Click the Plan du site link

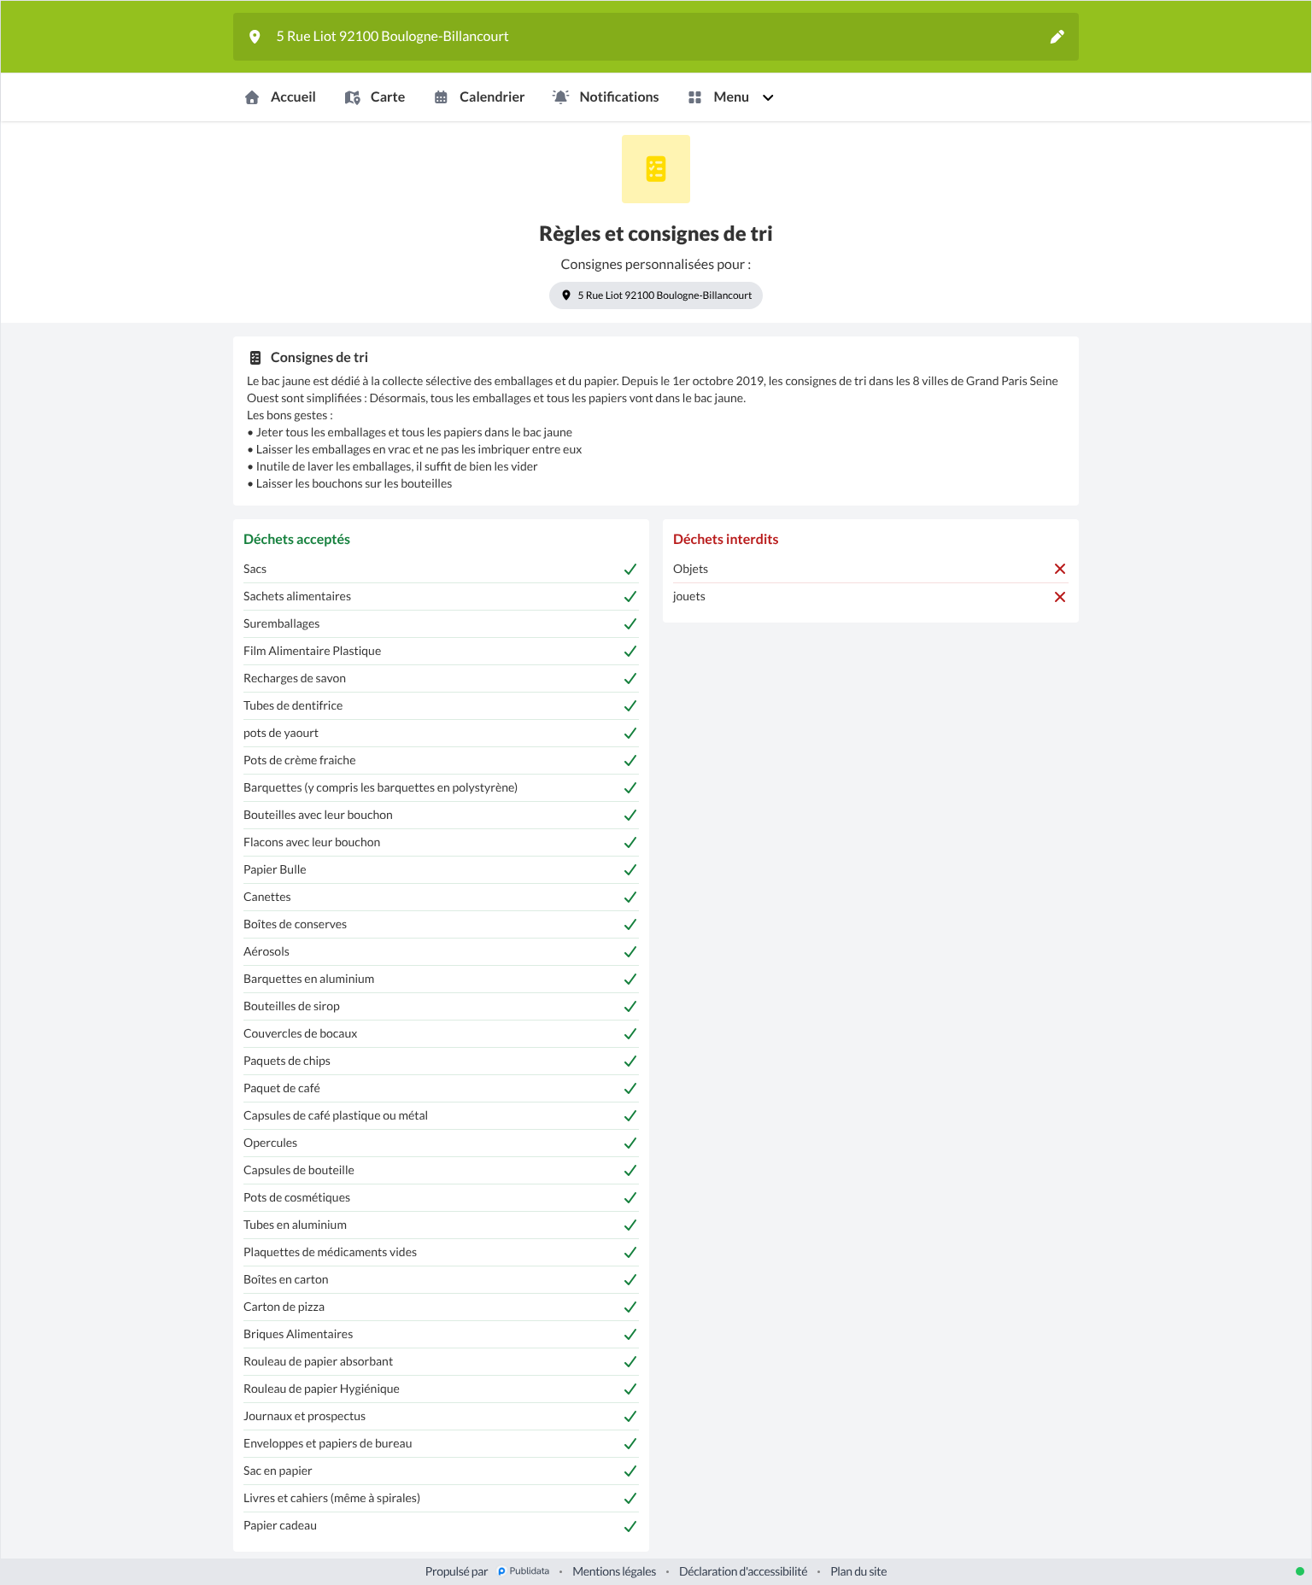858,1571
